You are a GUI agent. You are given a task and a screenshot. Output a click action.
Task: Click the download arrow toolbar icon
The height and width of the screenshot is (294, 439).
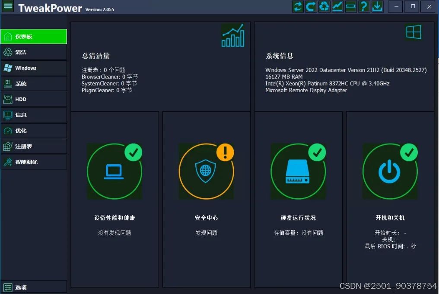click(377, 6)
